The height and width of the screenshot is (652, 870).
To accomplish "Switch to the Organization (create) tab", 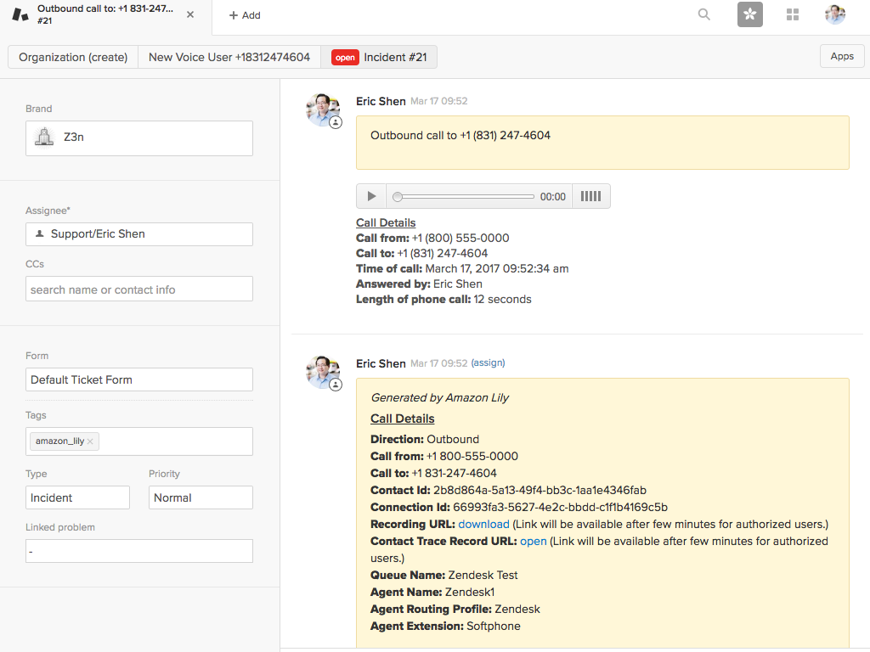I will coord(73,57).
